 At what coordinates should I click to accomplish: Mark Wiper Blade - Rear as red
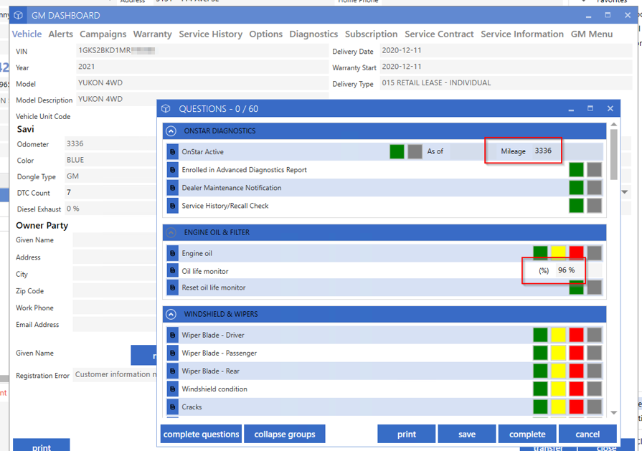tap(576, 371)
